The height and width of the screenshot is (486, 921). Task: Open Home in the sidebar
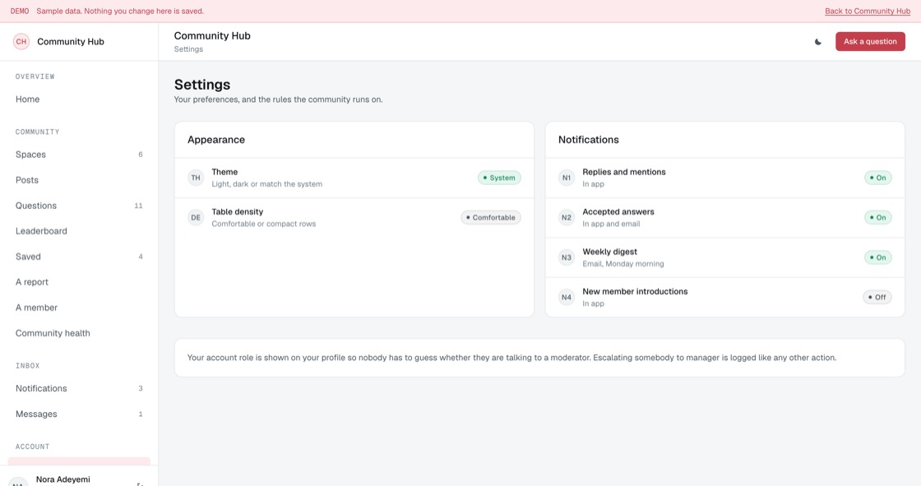coord(79,100)
